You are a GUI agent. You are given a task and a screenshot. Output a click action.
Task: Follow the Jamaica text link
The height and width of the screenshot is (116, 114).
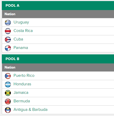21,93
